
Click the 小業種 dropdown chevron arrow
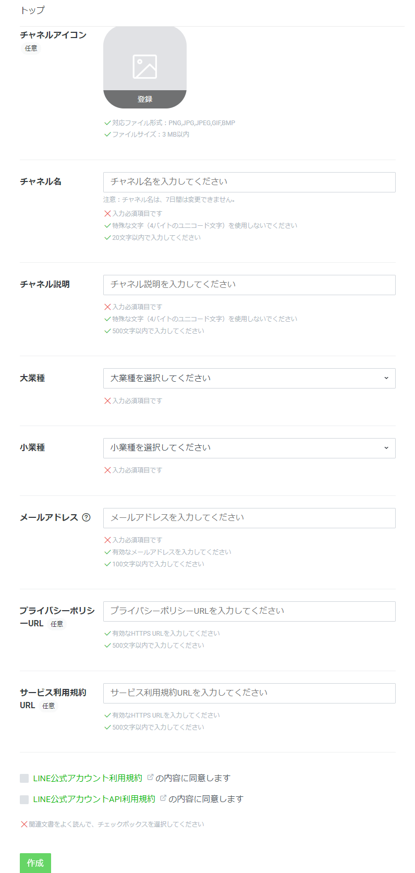click(386, 447)
